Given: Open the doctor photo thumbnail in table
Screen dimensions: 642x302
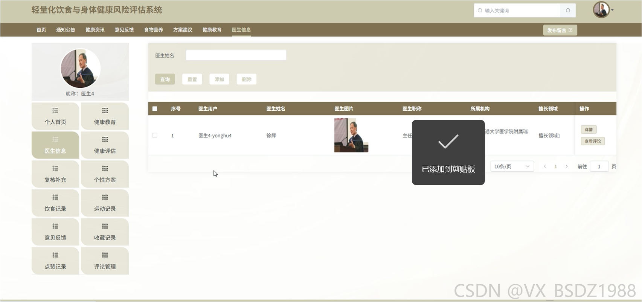Looking at the screenshot, I should (x=351, y=135).
